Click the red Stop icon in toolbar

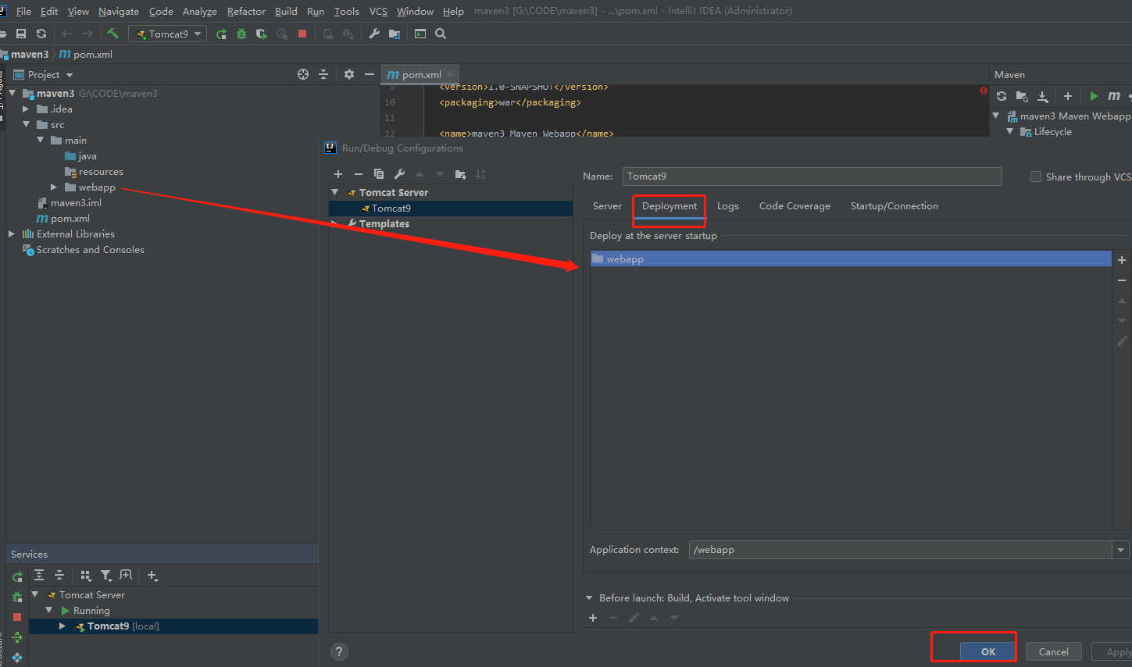302,34
